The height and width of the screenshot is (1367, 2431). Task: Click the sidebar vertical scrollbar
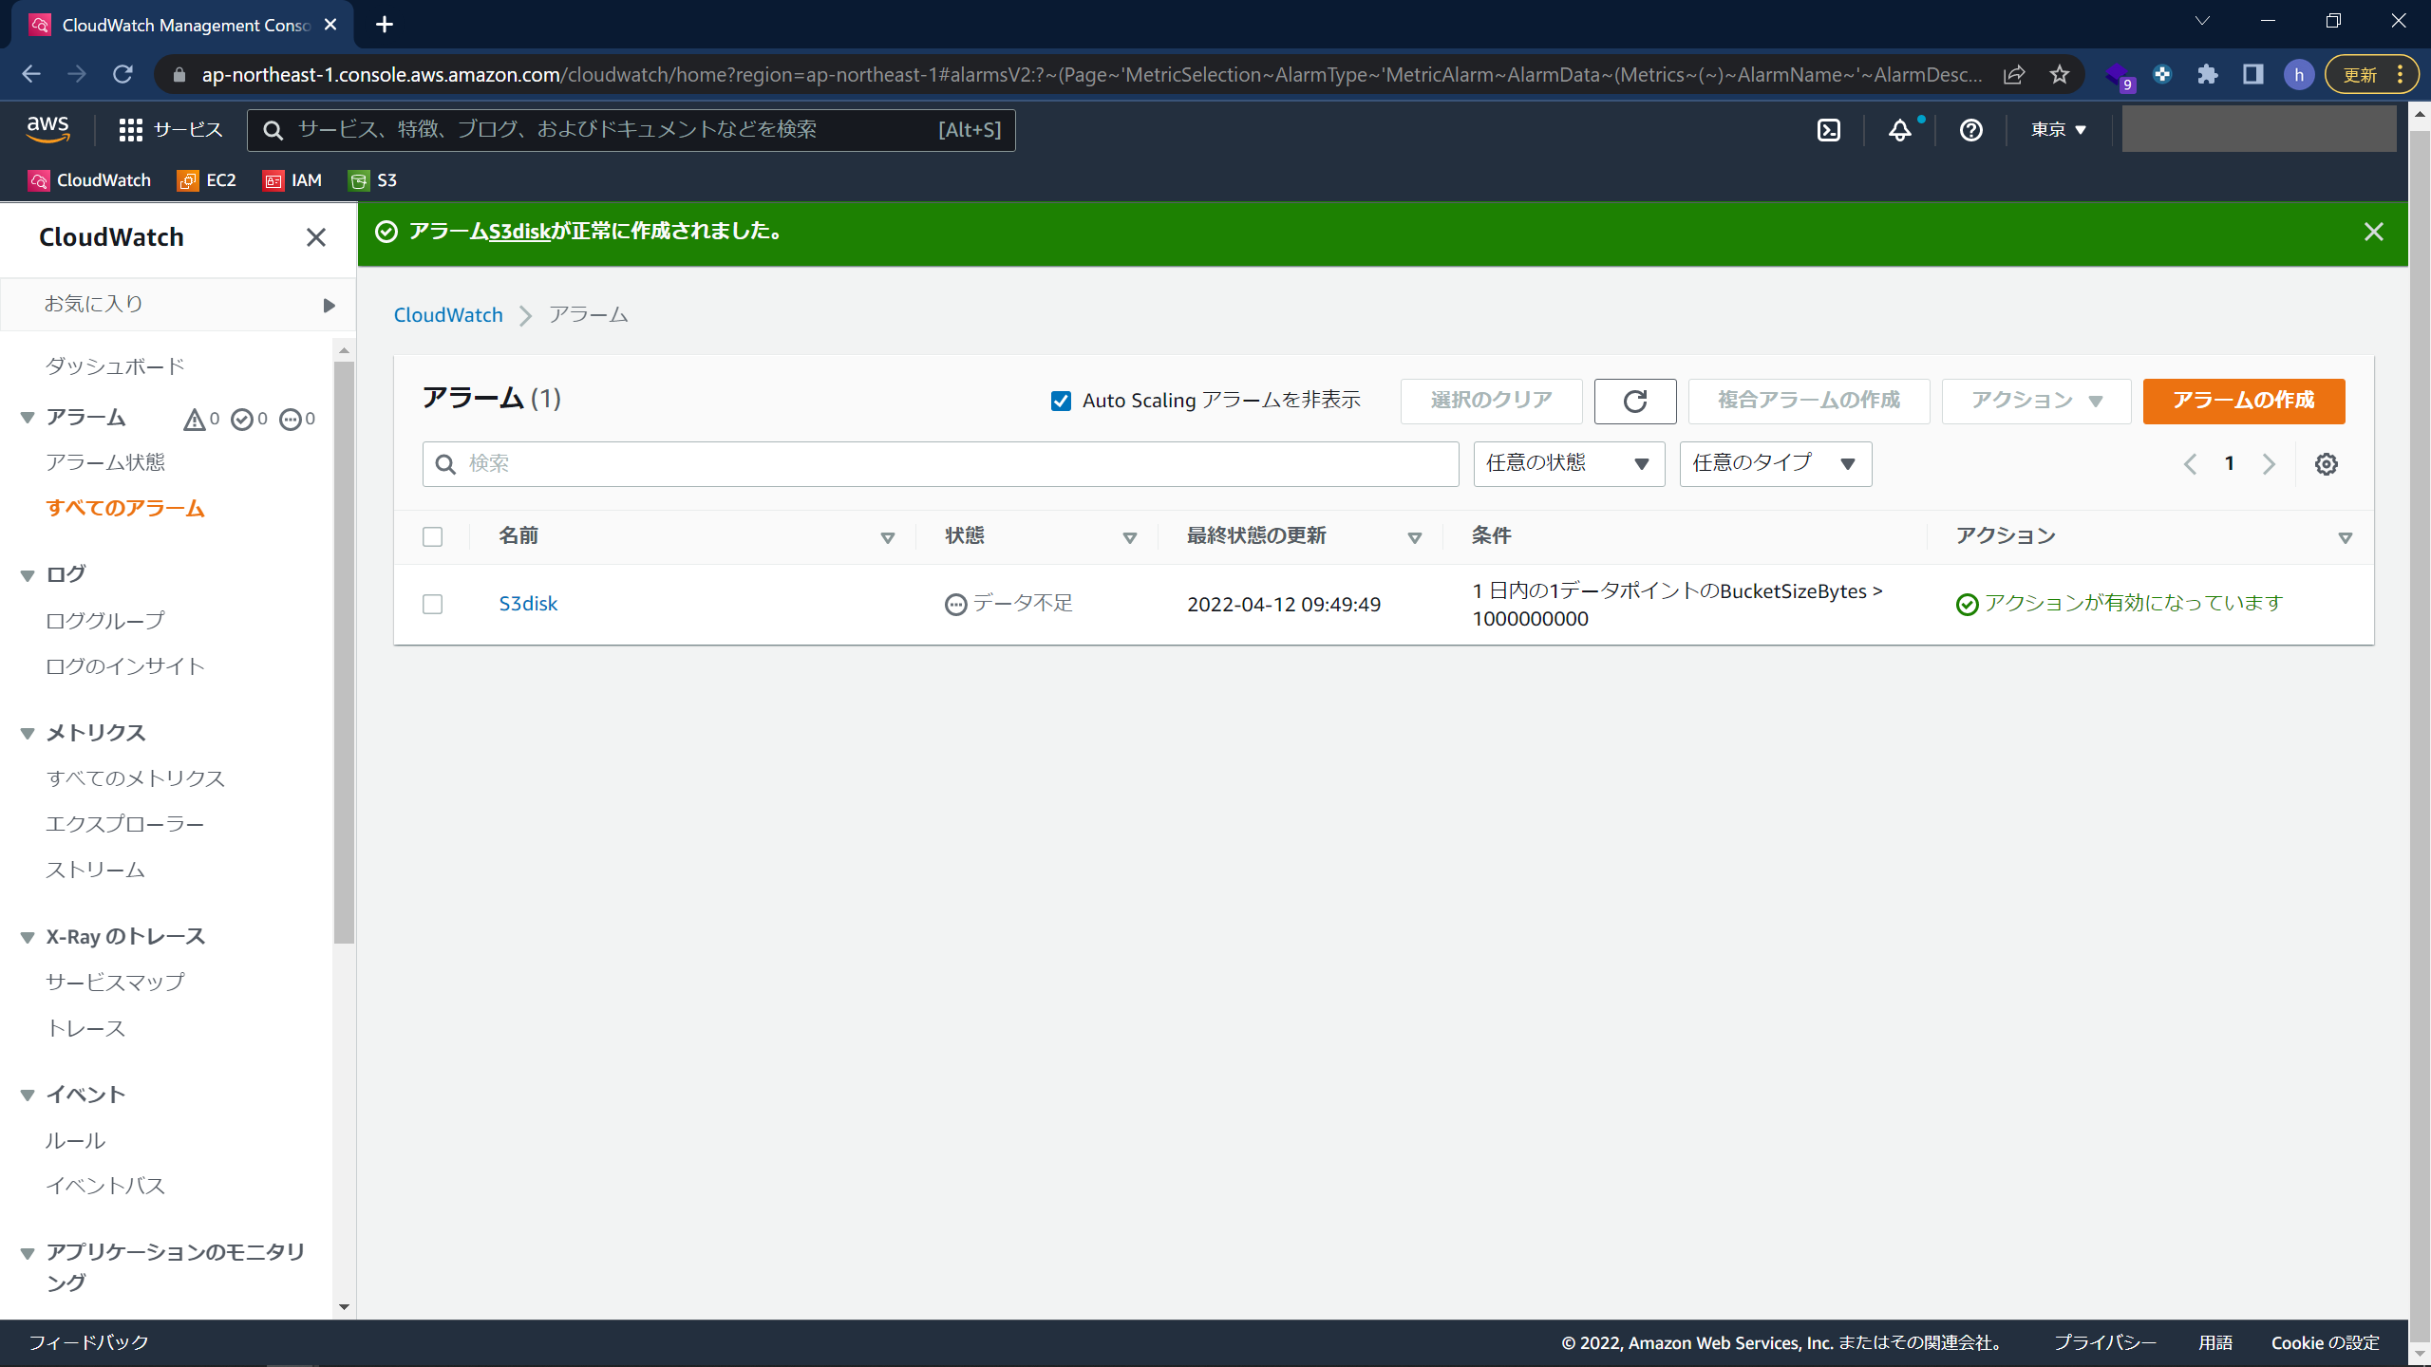[344, 651]
